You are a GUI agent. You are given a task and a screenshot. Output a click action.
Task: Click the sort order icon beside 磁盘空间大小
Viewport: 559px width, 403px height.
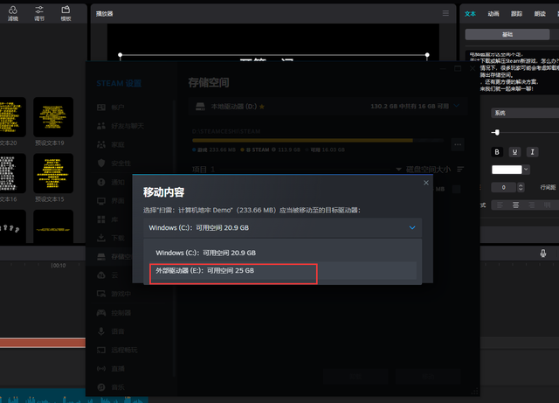click(460, 170)
